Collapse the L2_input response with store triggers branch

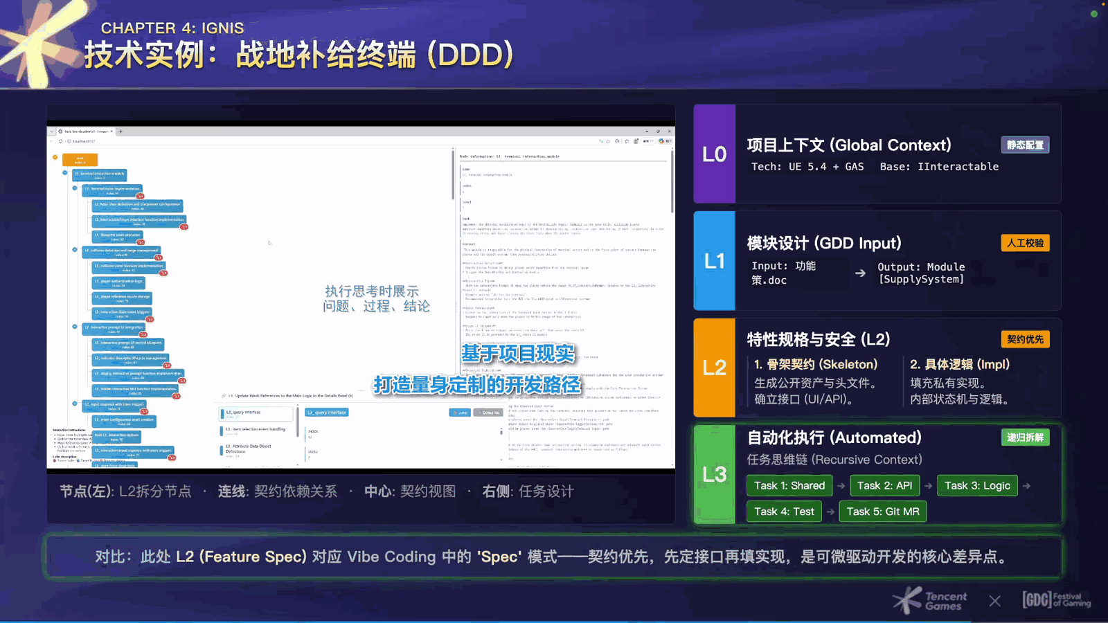[x=75, y=404]
